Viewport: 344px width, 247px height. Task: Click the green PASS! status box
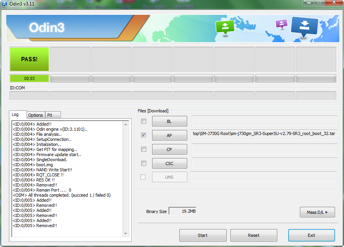(x=29, y=59)
